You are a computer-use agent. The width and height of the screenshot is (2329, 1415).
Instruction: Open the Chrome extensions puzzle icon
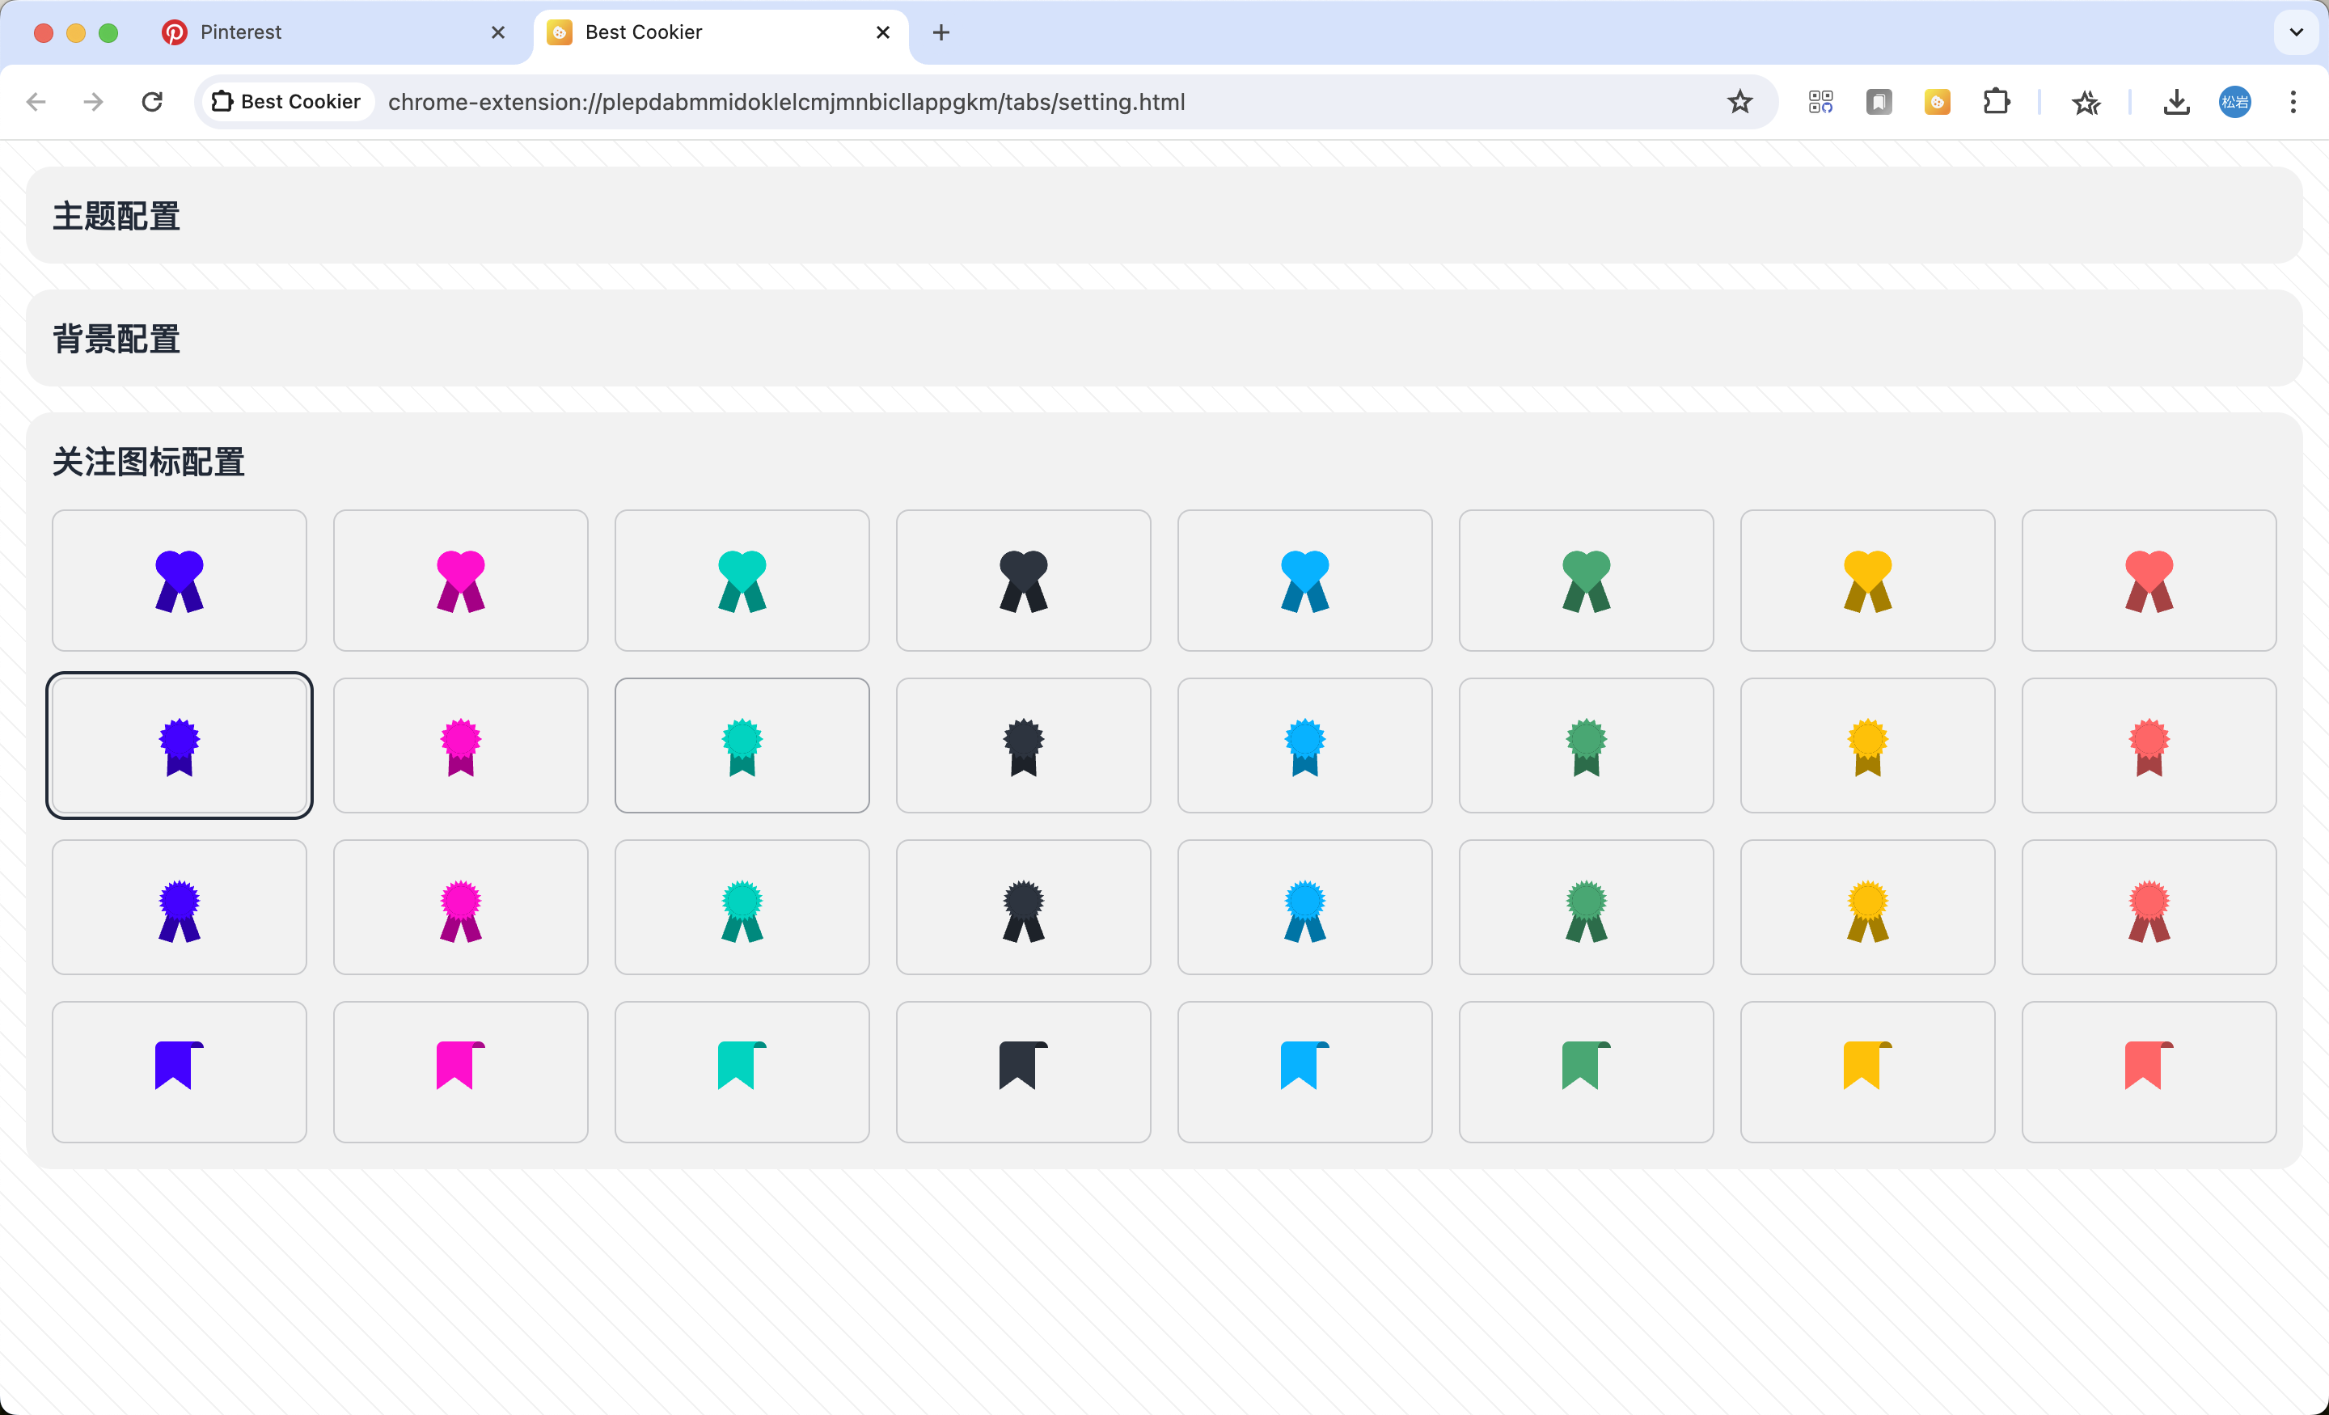pos(1995,101)
